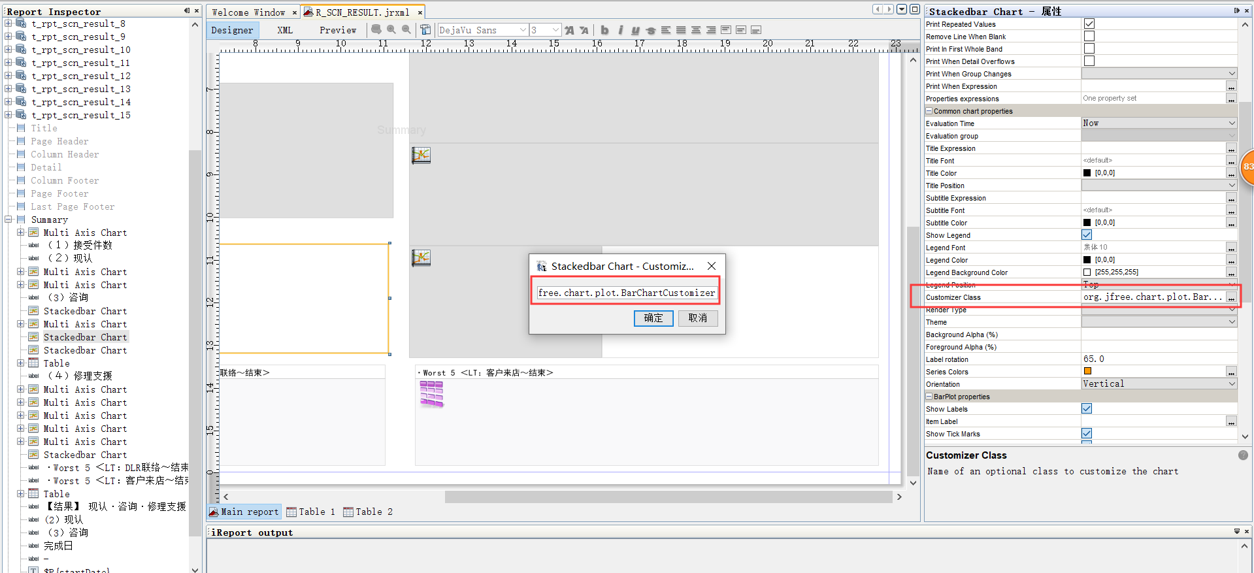Increase font size with the larger A icon
This screenshot has width=1254, height=573.
click(x=569, y=30)
